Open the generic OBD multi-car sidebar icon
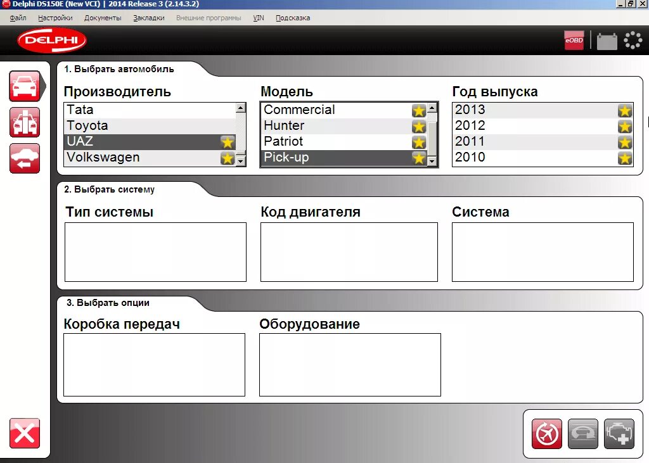 point(25,122)
